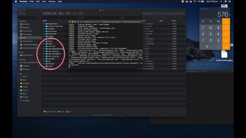Expand the Documents folder row
Viewport: 246px width, 138px height.
[43, 31]
